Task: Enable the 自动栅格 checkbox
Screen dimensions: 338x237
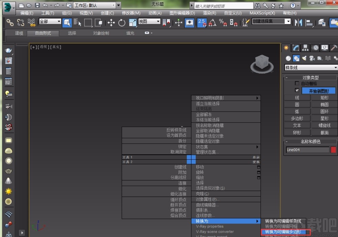Action: tap(297, 83)
